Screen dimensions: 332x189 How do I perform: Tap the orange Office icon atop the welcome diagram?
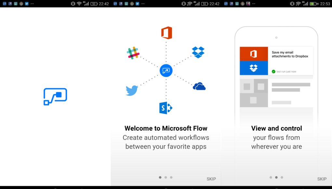pyautogui.click(x=166, y=33)
